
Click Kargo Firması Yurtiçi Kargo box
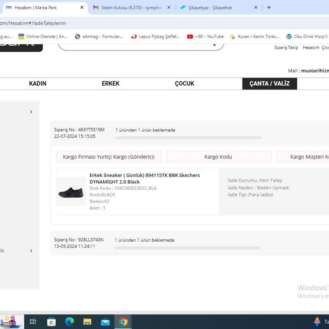click(x=108, y=157)
